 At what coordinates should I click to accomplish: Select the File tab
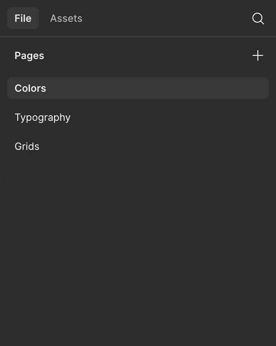[x=23, y=19]
